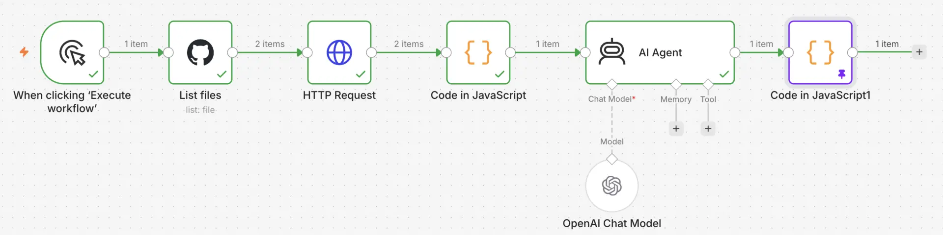Image resolution: width=943 pixels, height=235 pixels.
Task: Click the Model diamond above OpenAI Chat Model
Action: 612,159
